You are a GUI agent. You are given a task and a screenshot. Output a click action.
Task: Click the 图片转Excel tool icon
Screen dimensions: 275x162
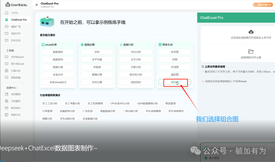click(7, 64)
